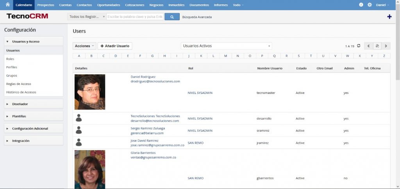This screenshot has height=189, width=400.
Task: Open the settings gear icon
Action: click(370, 5)
